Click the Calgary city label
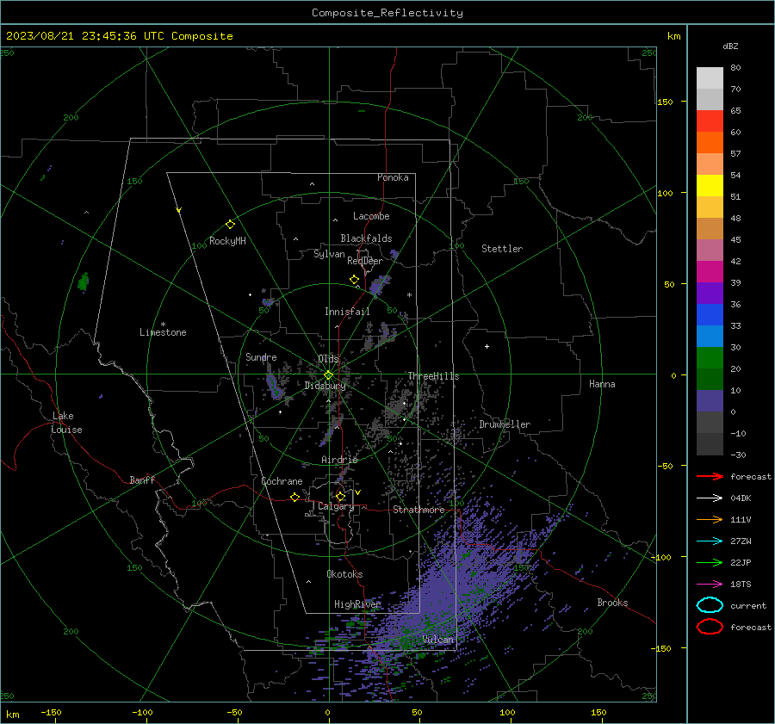Image resolution: width=775 pixels, height=724 pixels. 336,506
